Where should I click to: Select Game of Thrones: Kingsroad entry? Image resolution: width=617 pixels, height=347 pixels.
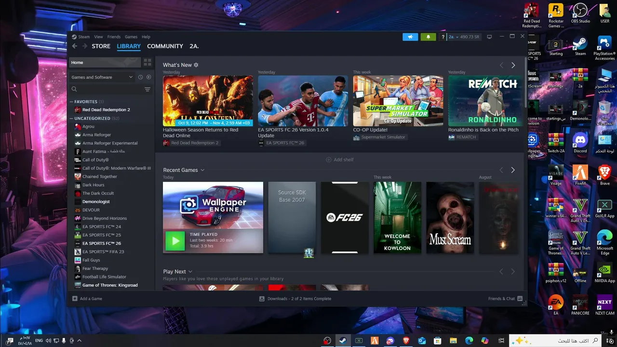tap(111, 285)
